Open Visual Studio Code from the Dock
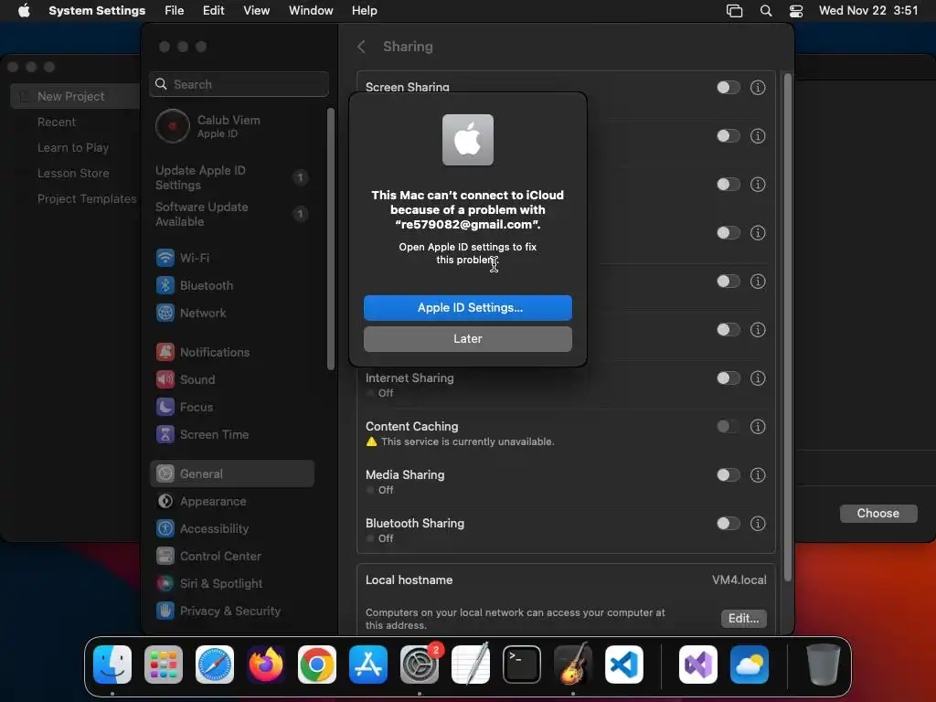Viewport: 936px width, 702px height. point(624,665)
